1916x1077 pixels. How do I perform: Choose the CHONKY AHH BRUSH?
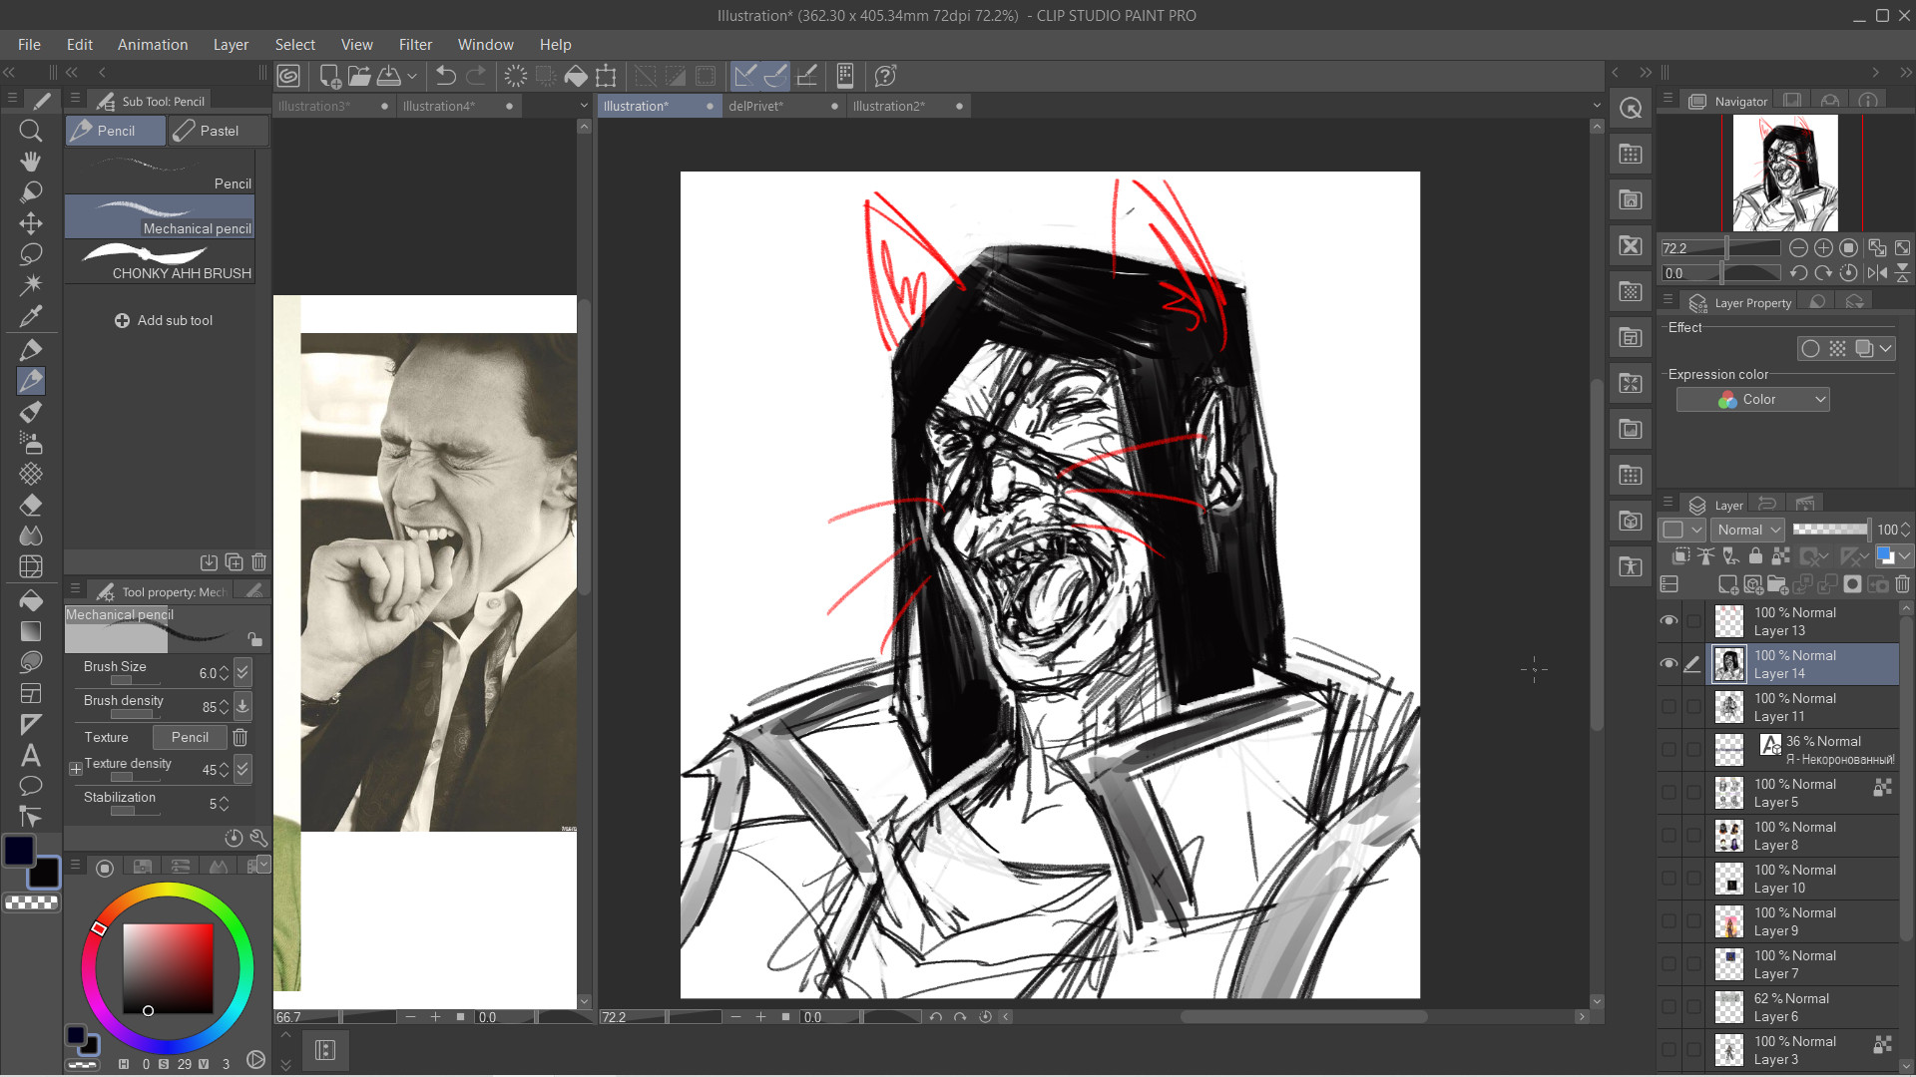[161, 261]
